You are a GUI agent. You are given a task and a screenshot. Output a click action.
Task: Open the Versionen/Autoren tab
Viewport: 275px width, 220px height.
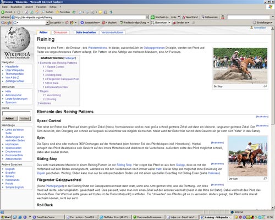click(x=112, y=32)
